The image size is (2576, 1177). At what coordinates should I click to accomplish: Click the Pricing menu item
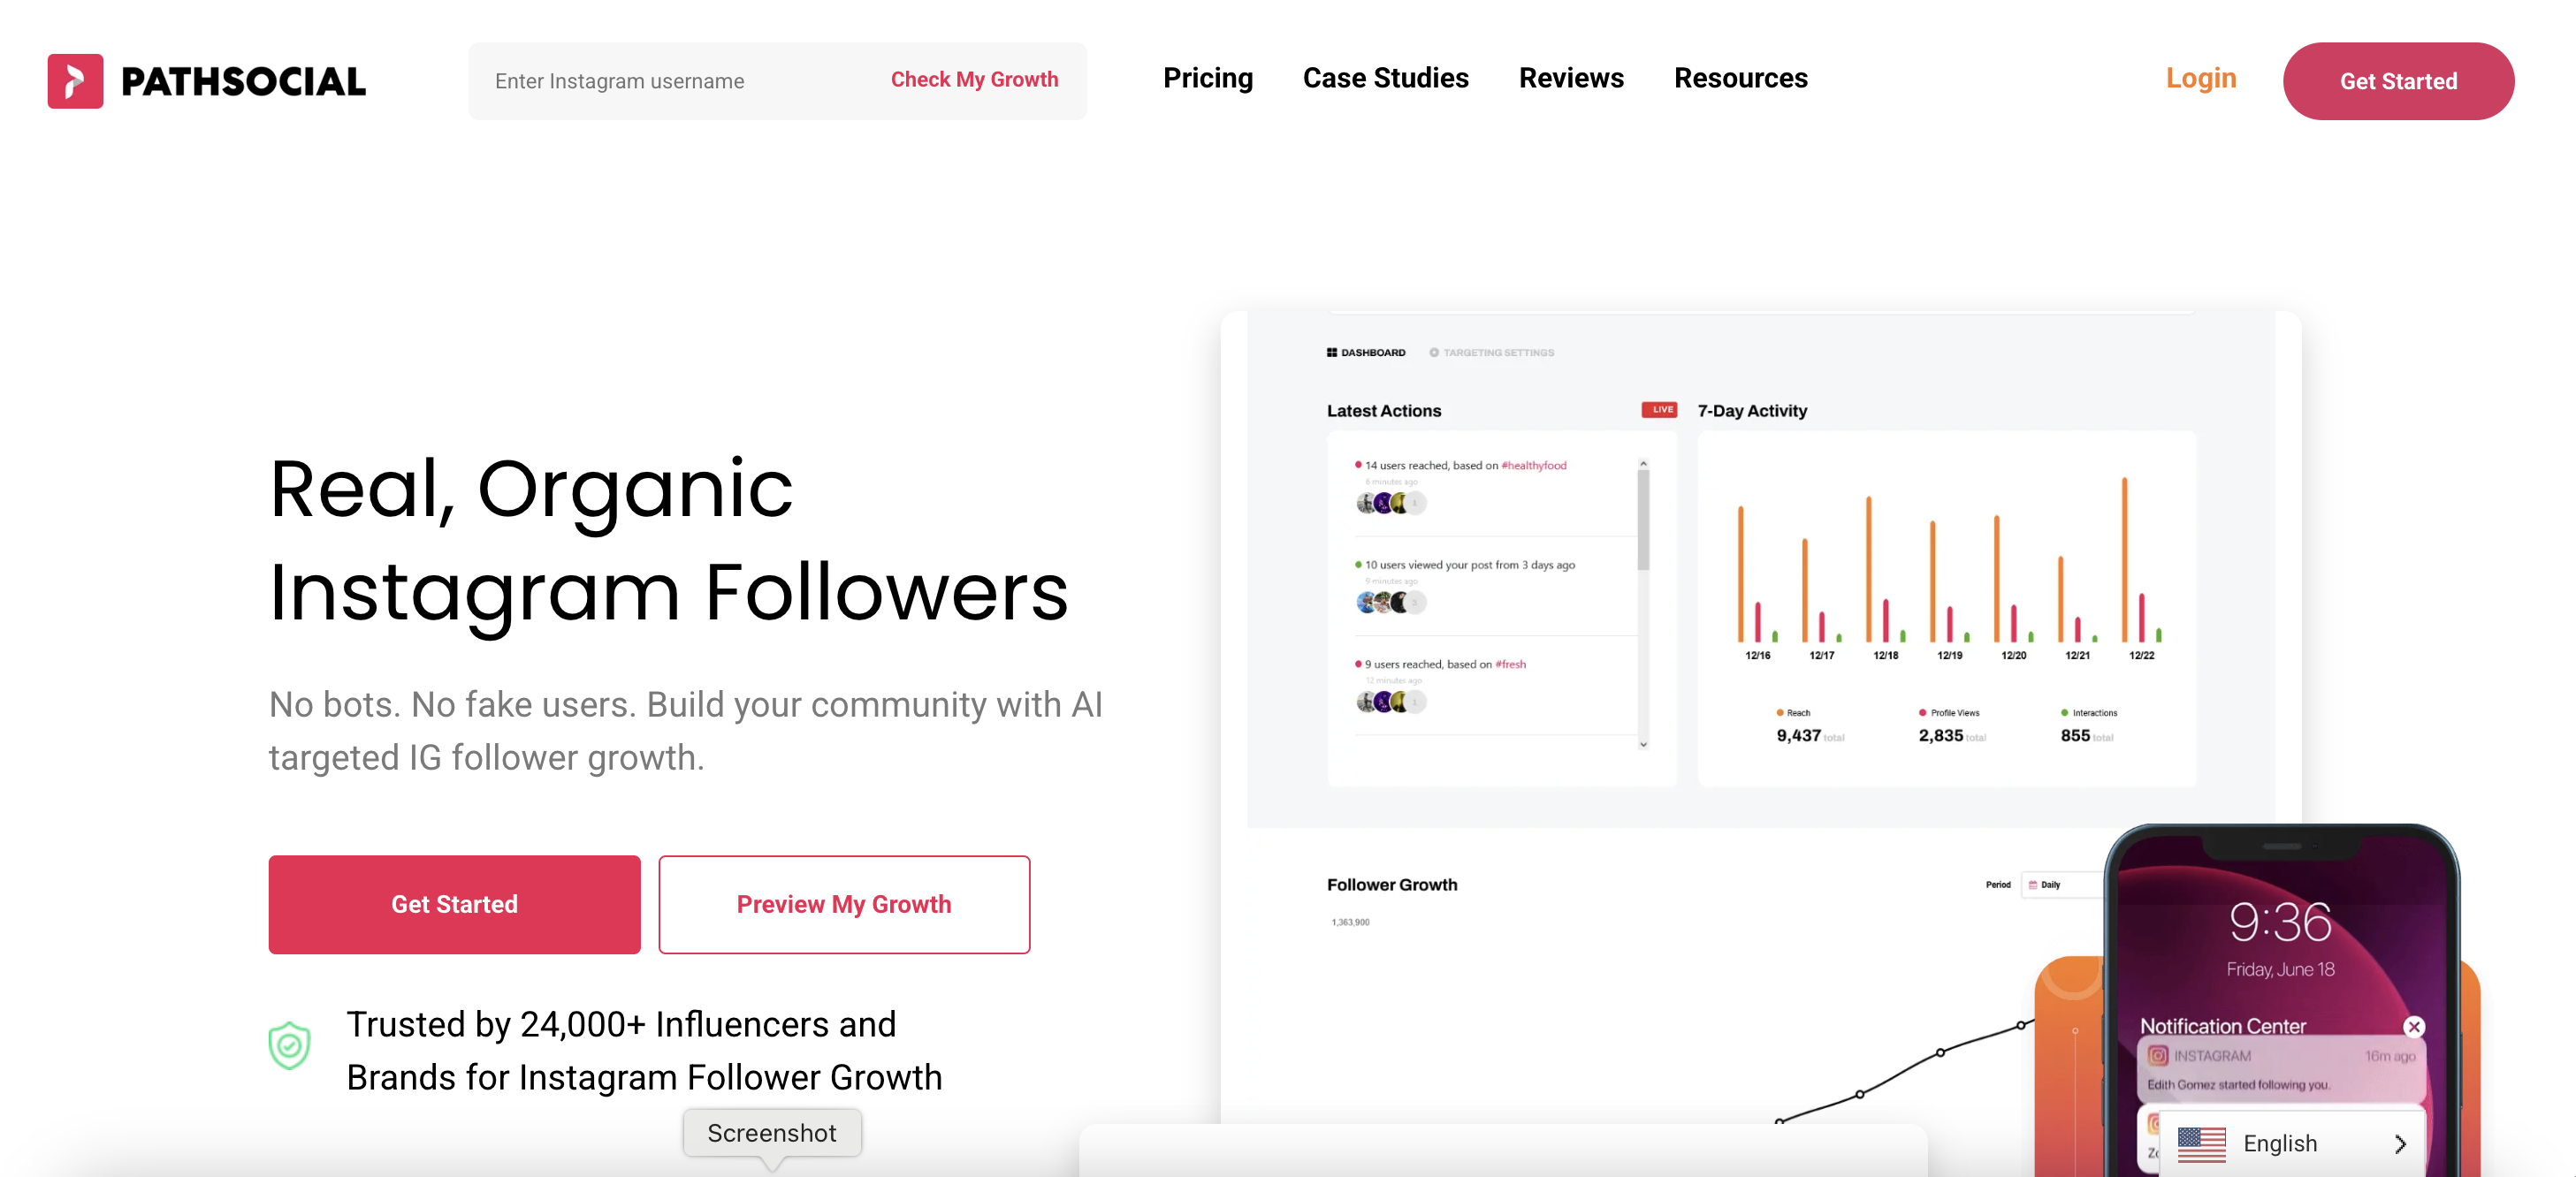point(1208,77)
